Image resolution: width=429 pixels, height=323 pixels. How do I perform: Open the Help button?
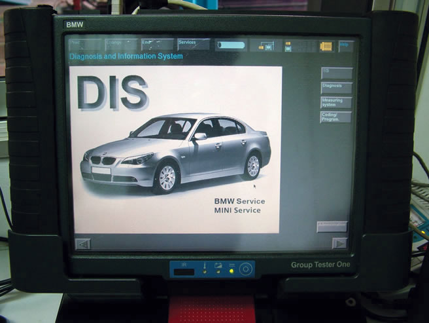coord(345,46)
